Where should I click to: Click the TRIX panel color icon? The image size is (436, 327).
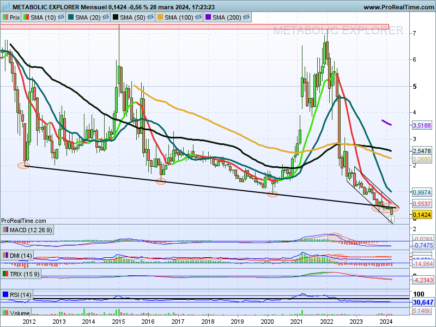tap(5, 274)
